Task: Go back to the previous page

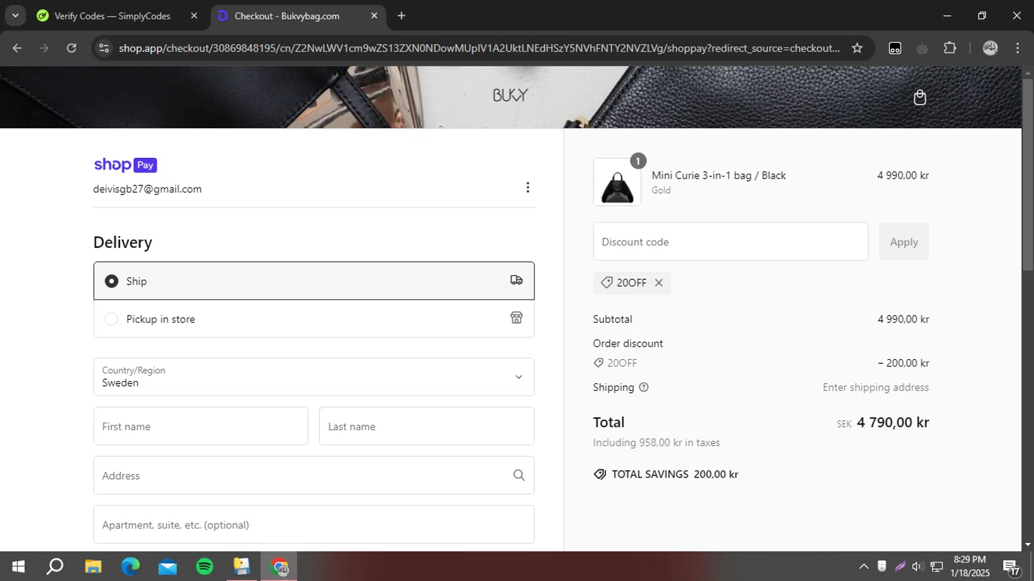Action: pyautogui.click(x=17, y=48)
